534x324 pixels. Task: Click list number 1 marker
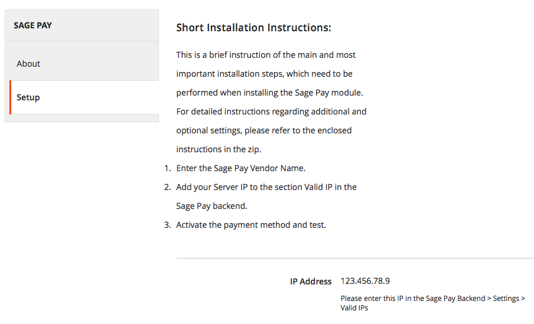168,168
